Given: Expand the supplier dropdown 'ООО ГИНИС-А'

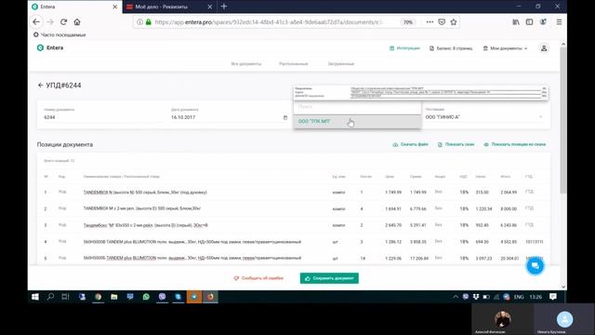Looking at the screenshot, I should click(x=483, y=117).
